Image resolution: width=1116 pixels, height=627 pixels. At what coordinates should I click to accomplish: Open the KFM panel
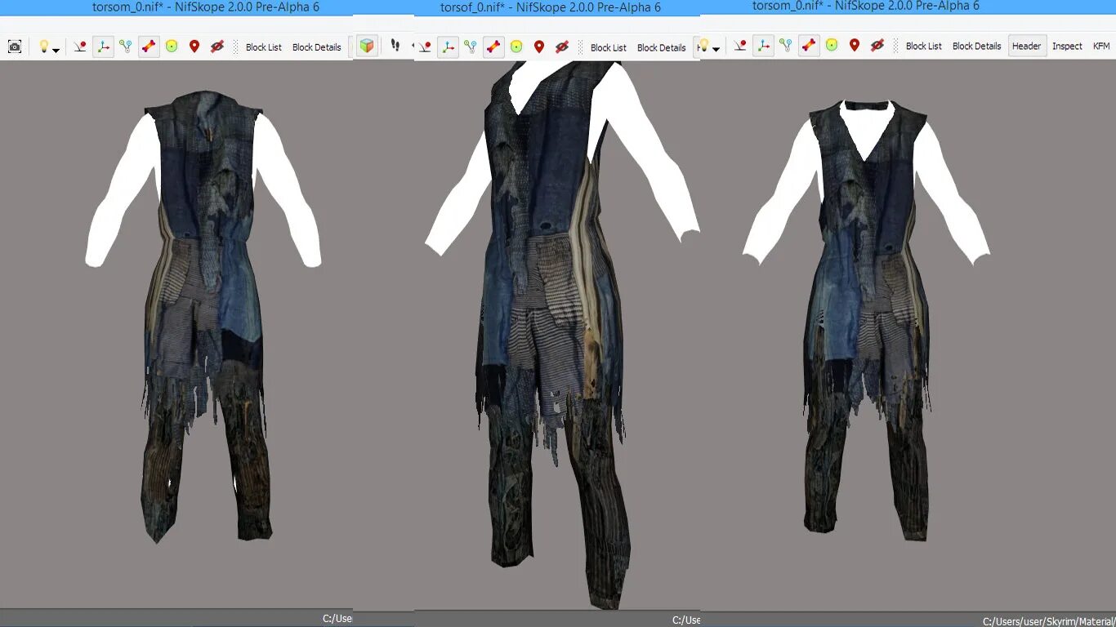(1101, 47)
